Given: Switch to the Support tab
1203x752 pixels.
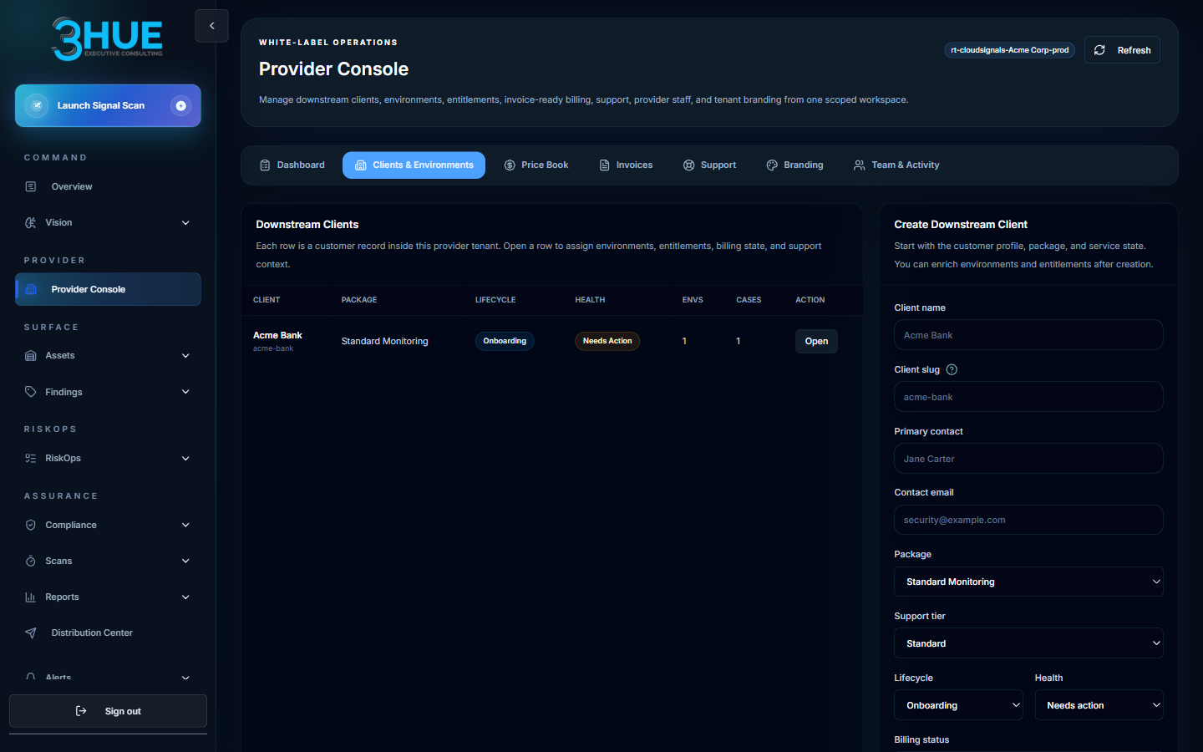Looking at the screenshot, I should pos(709,165).
